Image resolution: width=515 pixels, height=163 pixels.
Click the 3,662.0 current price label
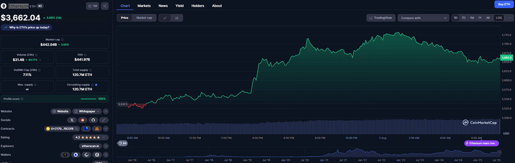[506, 58]
